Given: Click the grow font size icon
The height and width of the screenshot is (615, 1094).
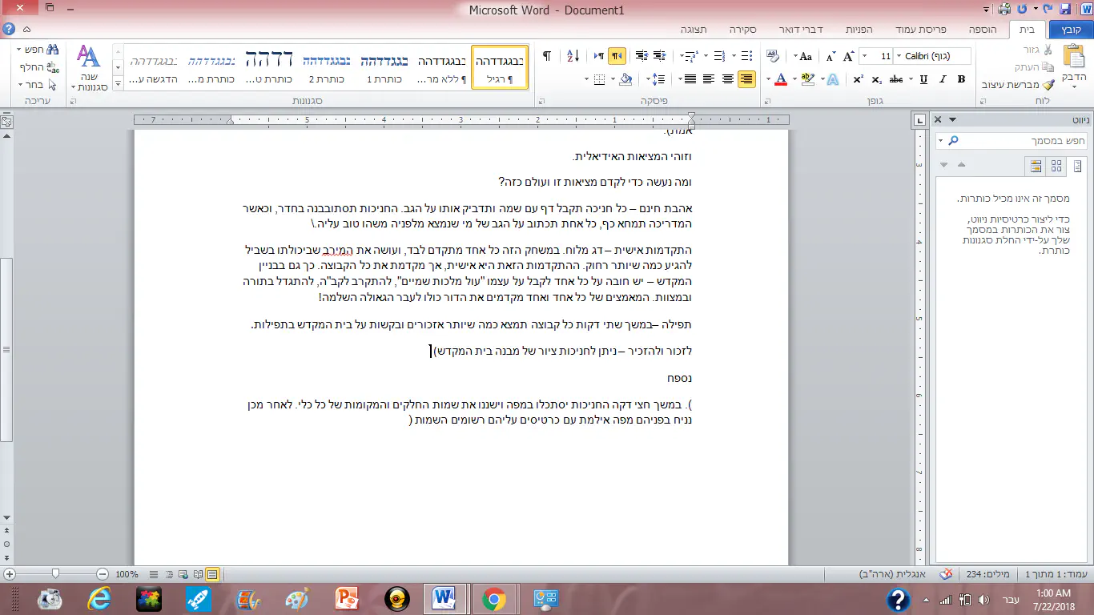Looking at the screenshot, I should [849, 57].
